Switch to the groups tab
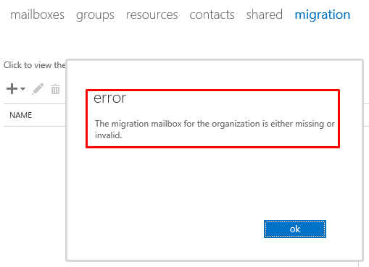 pyautogui.click(x=95, y=15)
